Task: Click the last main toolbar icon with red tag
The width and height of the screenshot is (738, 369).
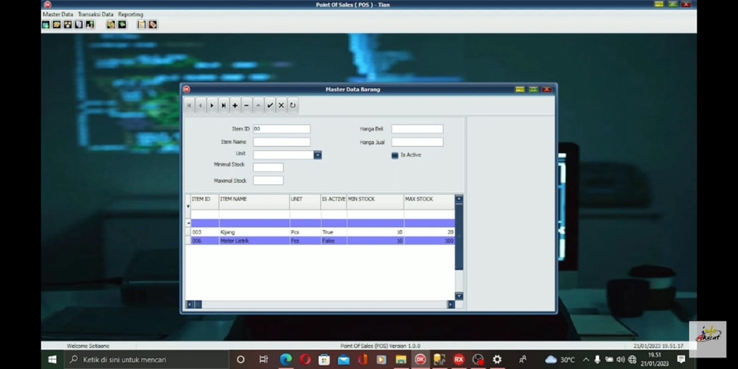Action: (x=152, y=25)
